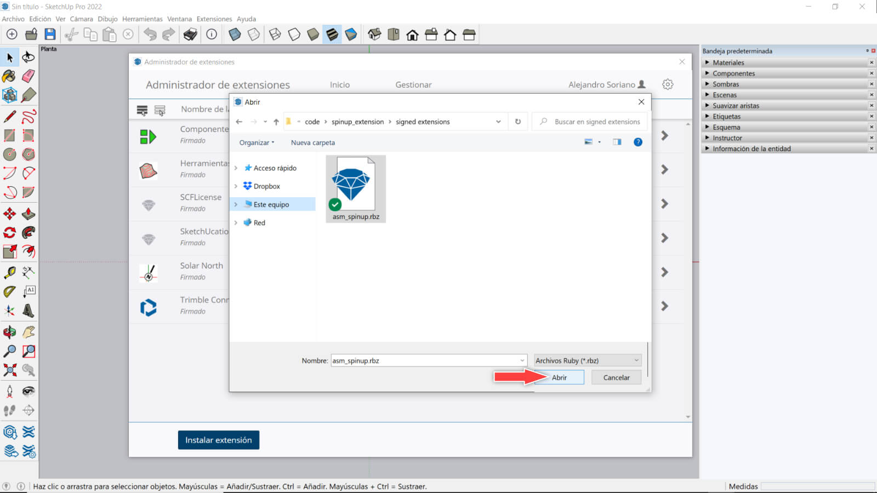877x493 pixels.
Task: Click the Buscar en signed extensions field
Action: [590, 122]
